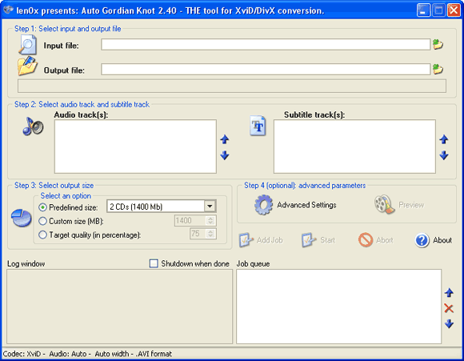Screen dimensions: 464x361
Task: Select the Predefined size radio option
Action: pos(42,207)
